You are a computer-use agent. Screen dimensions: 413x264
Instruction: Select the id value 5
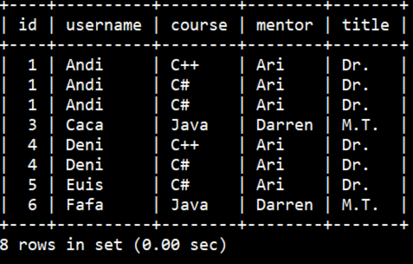(32, 185)
